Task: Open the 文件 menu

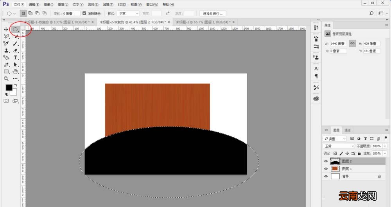Action: click(19, 4)
